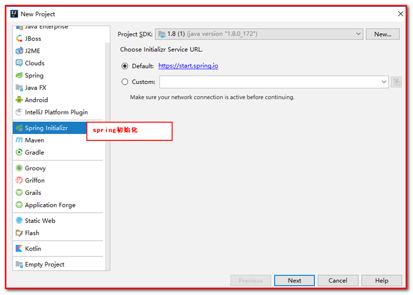Click the Griffon icon
Screen dimensions: 413x295
[x=19, y=180]
